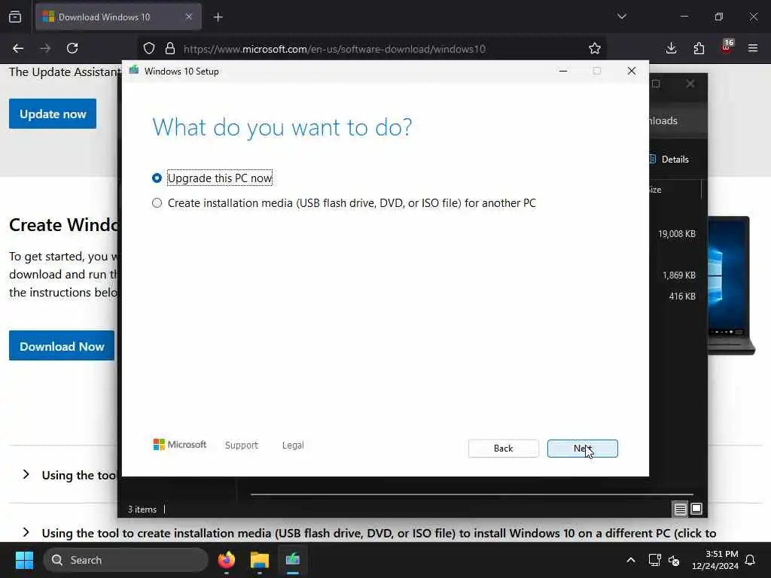Close the File Explorer window behind Setup
Image resolution: width=771 pixels, height=578 pixels.
pyautogui.click(x=690, y=84)
